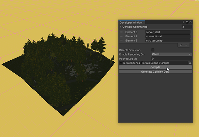Screen dimensions: 199x137
Task: Click Generate Collision Data button
Action: click(x=156, y=72)
